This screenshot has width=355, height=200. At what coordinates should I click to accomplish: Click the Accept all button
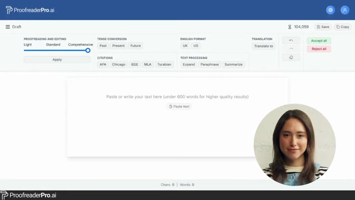click(x=319, y=41)
